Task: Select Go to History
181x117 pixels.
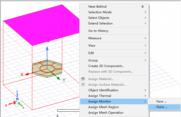Action: [x=98, y=31]
